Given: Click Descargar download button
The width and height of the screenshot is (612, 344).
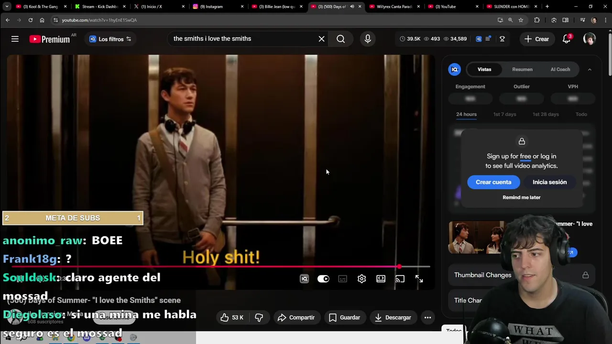Looking at the screenshot, I should pyautogui.click(x=393, y=317).
